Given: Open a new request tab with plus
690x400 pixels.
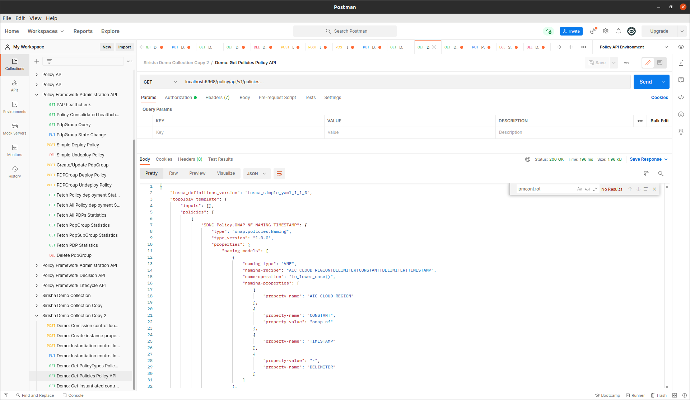Looking at the screenshot, I should (x=571, y=47).
